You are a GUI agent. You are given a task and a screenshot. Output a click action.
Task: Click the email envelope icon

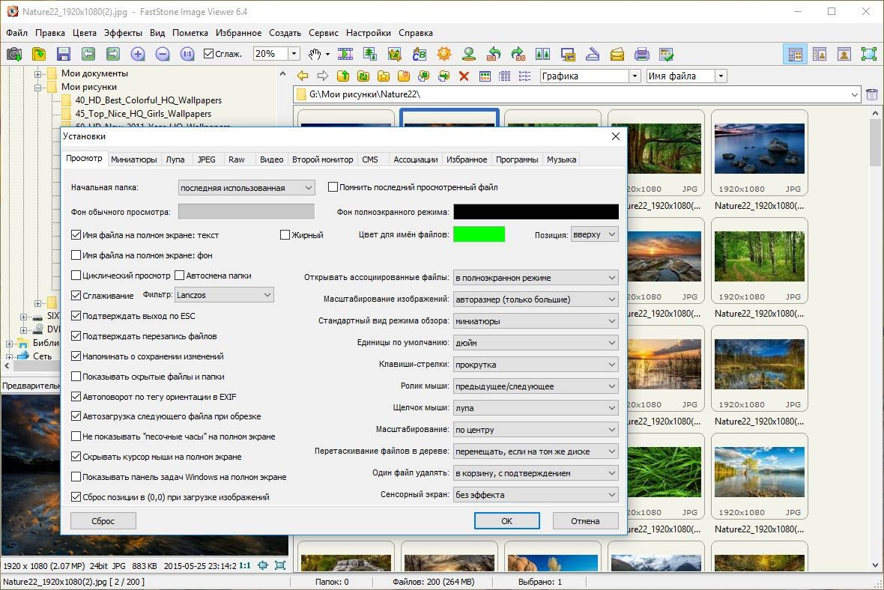617,54
